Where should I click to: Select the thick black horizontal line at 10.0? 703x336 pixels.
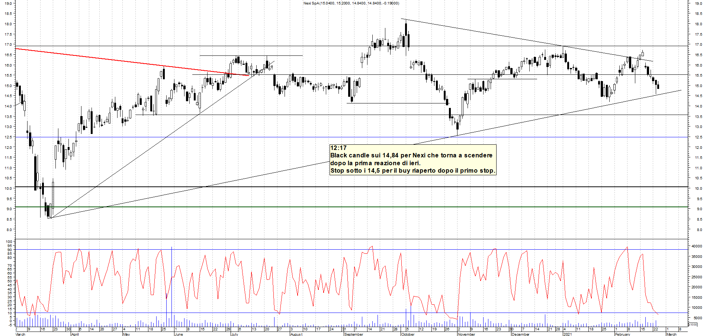(x=351, y=187)
